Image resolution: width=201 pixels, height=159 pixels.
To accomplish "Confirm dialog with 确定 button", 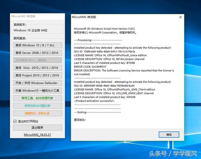I will click(169, 135).
